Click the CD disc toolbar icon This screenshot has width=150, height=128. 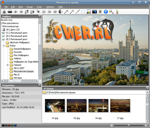(100, 12)
